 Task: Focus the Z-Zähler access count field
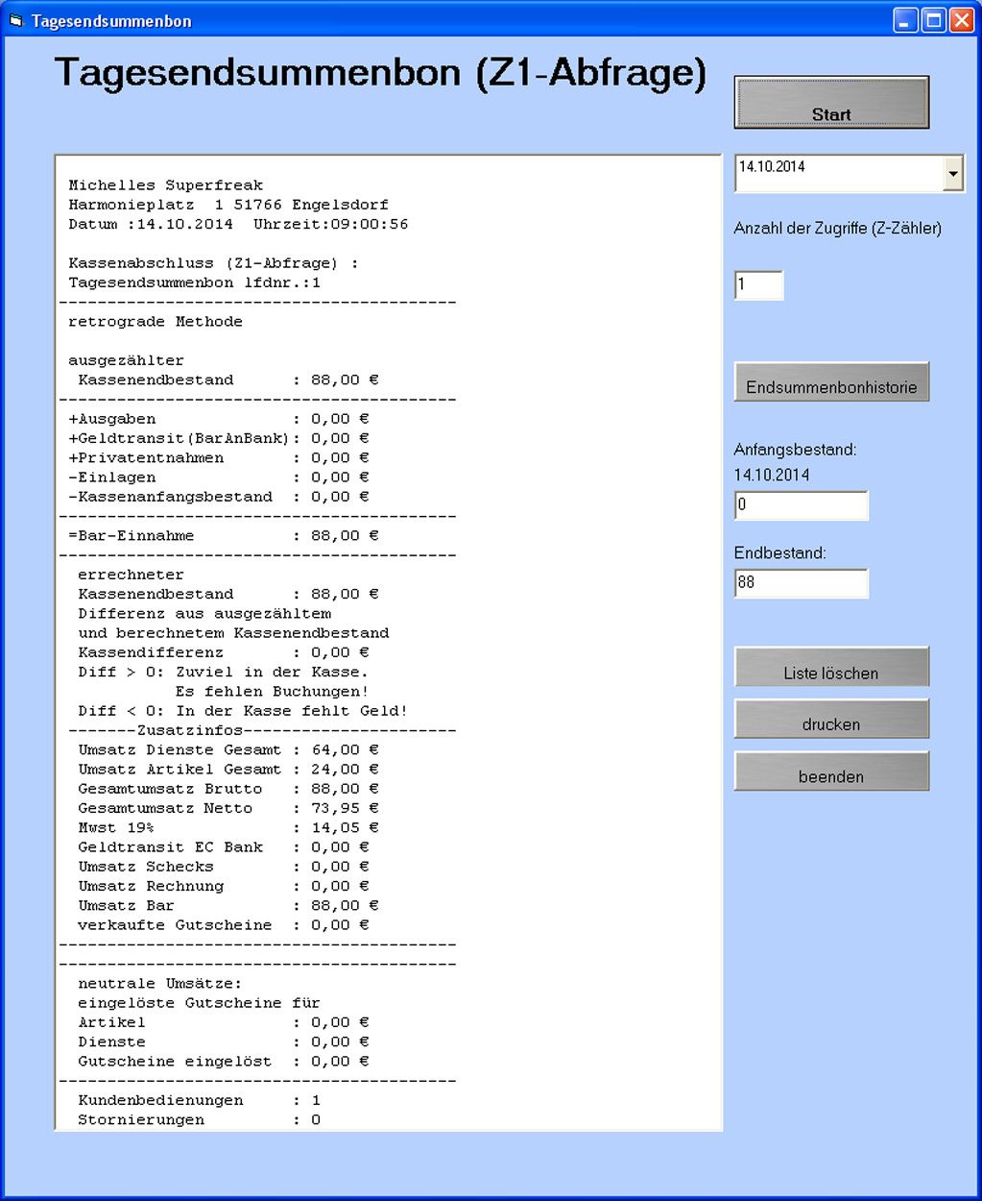(758, 285)
